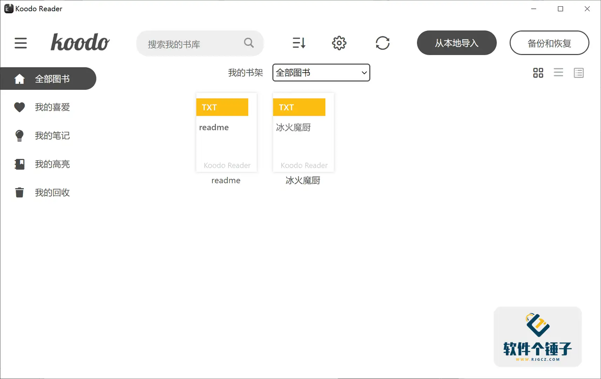601x379 pixels.
Task: Open the 我的高亮 sidebar section
Action: pos(48,164)
